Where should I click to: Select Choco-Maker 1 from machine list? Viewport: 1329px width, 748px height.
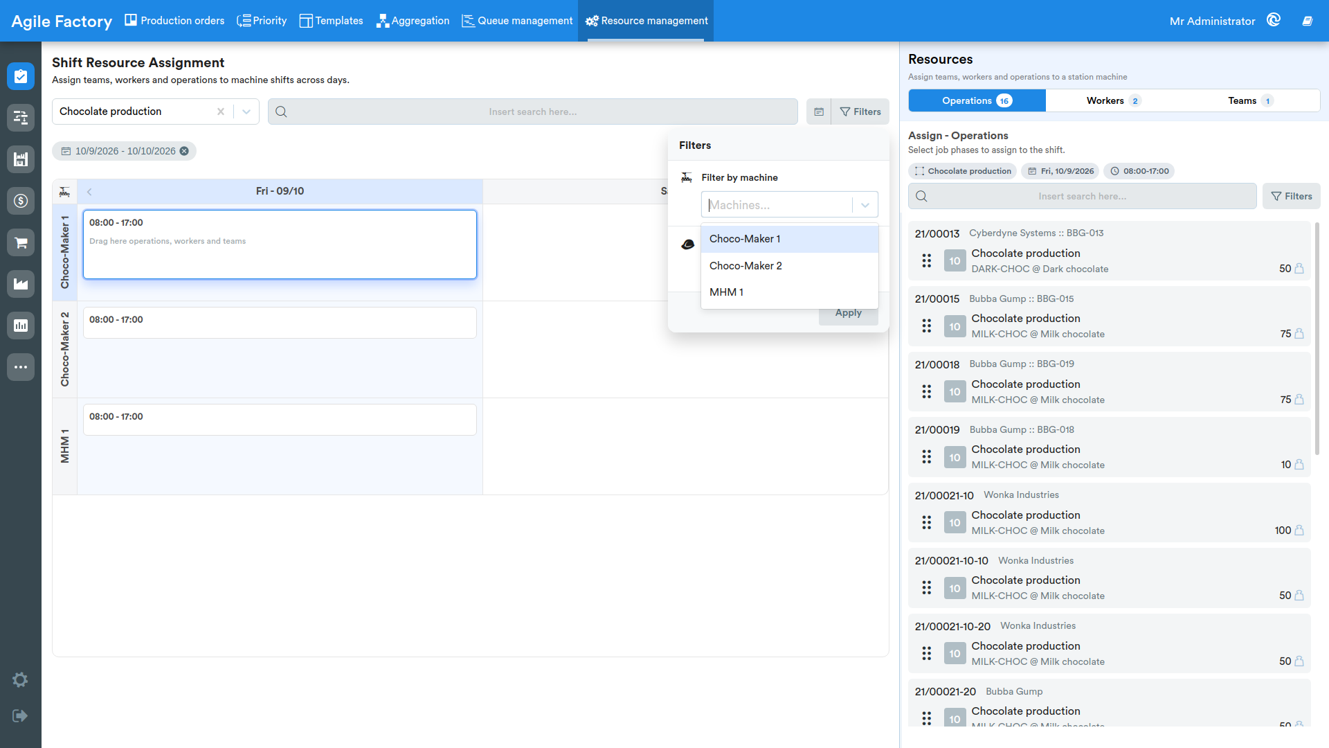click(790, 239)
